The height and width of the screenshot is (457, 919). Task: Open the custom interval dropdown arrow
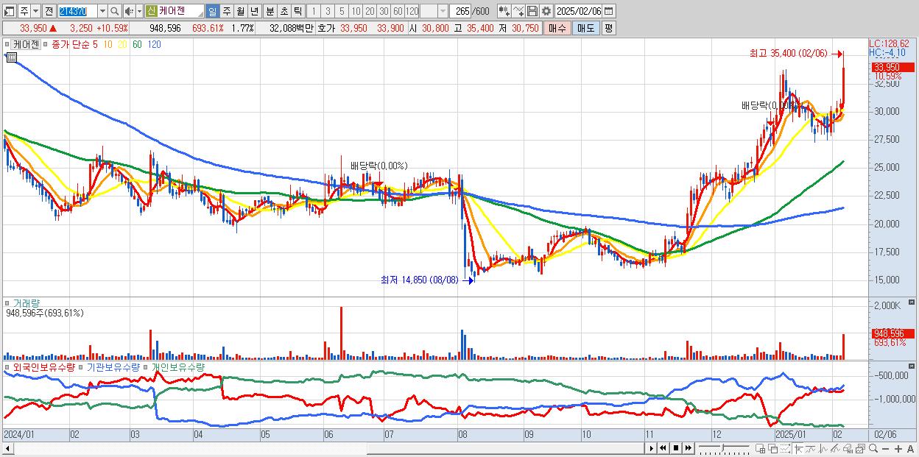[x=443, y=11]
